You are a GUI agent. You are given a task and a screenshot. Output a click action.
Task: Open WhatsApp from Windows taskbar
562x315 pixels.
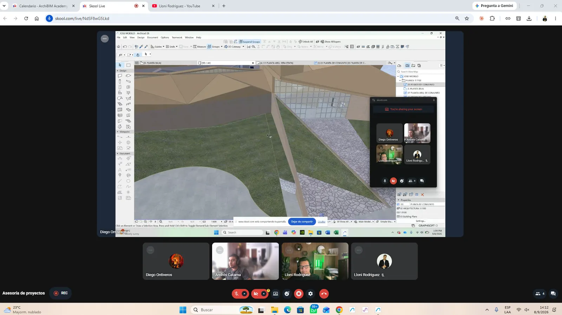313,310
